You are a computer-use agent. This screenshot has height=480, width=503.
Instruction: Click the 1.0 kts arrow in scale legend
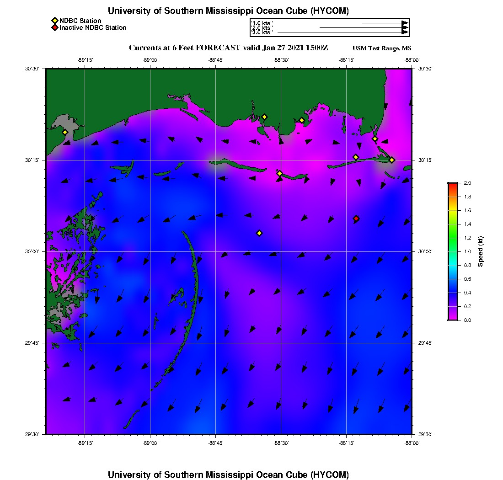(x=385, y=23)
